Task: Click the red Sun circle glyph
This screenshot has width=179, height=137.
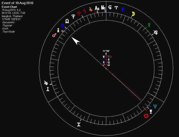Action: [146, 116]
